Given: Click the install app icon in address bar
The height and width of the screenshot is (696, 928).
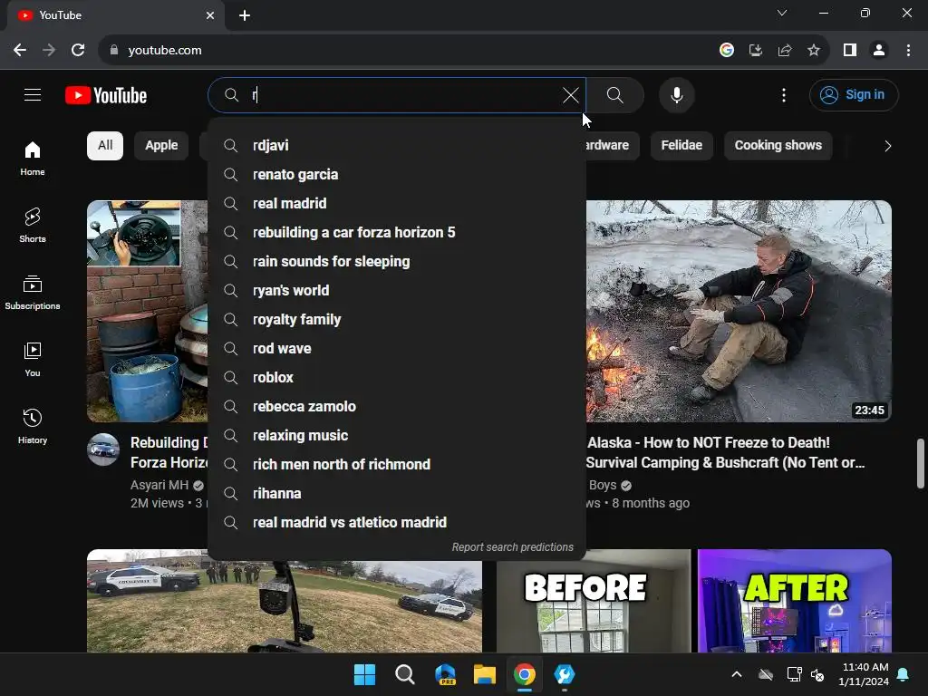Looking at the screenshot, I should click(x=756, y=51).
